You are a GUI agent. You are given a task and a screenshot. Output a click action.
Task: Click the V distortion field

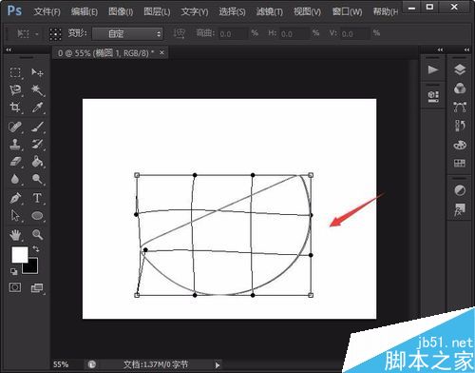click(355, 33)
